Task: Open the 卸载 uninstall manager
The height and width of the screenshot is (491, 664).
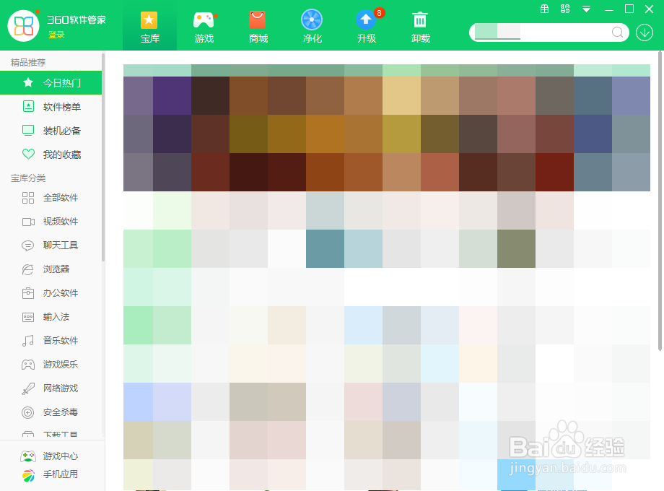Action: (420, 25)
